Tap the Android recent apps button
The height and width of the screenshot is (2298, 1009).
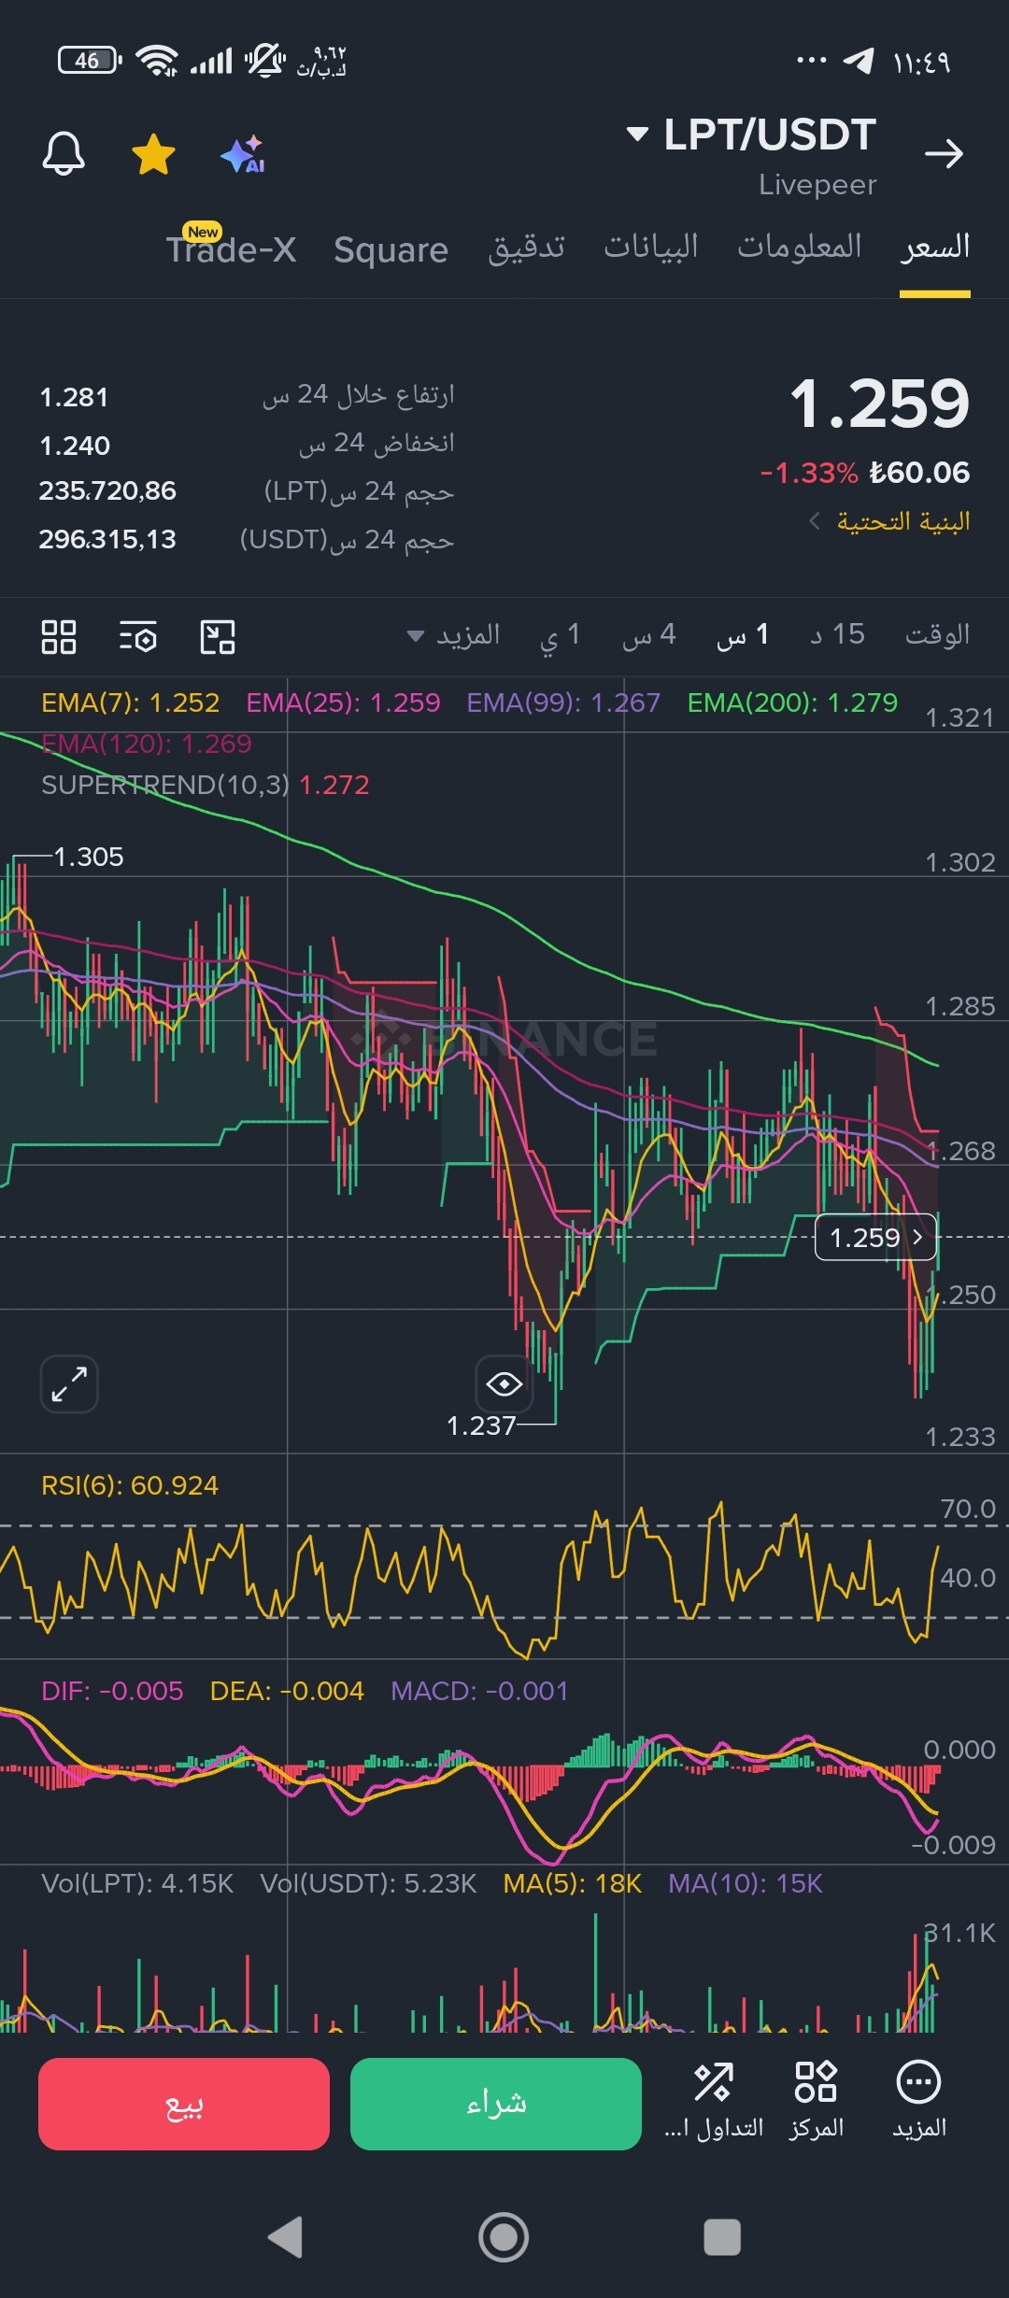722,2237
